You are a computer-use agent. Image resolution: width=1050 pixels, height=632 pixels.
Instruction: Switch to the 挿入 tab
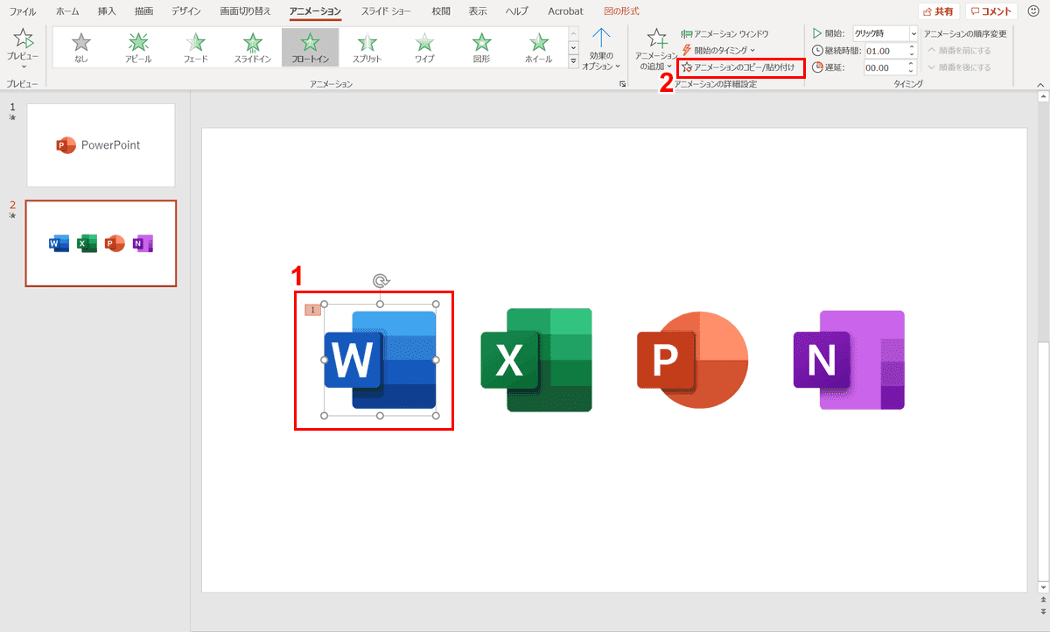[x=107, y=11]
